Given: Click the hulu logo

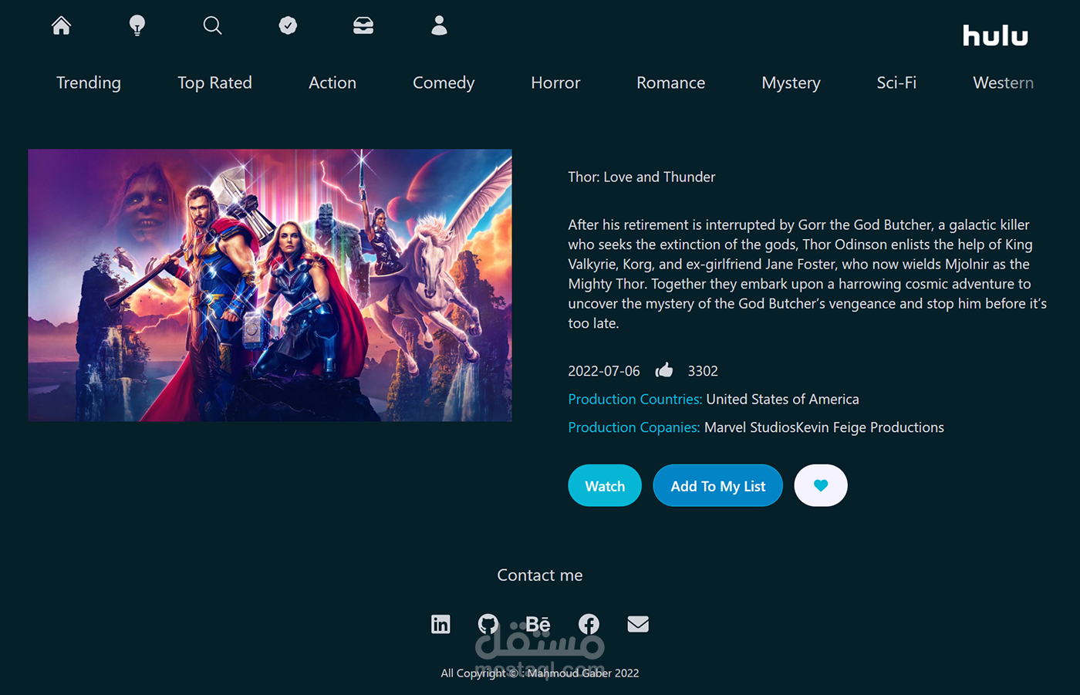Looking at the screenshot, I should pos(995,35).
